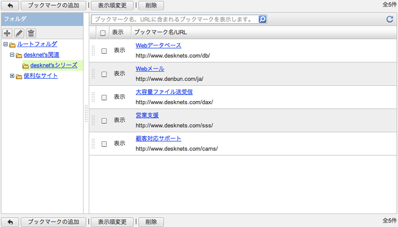Expand the 便利なサイト folder node

click(x=12, y=75)
